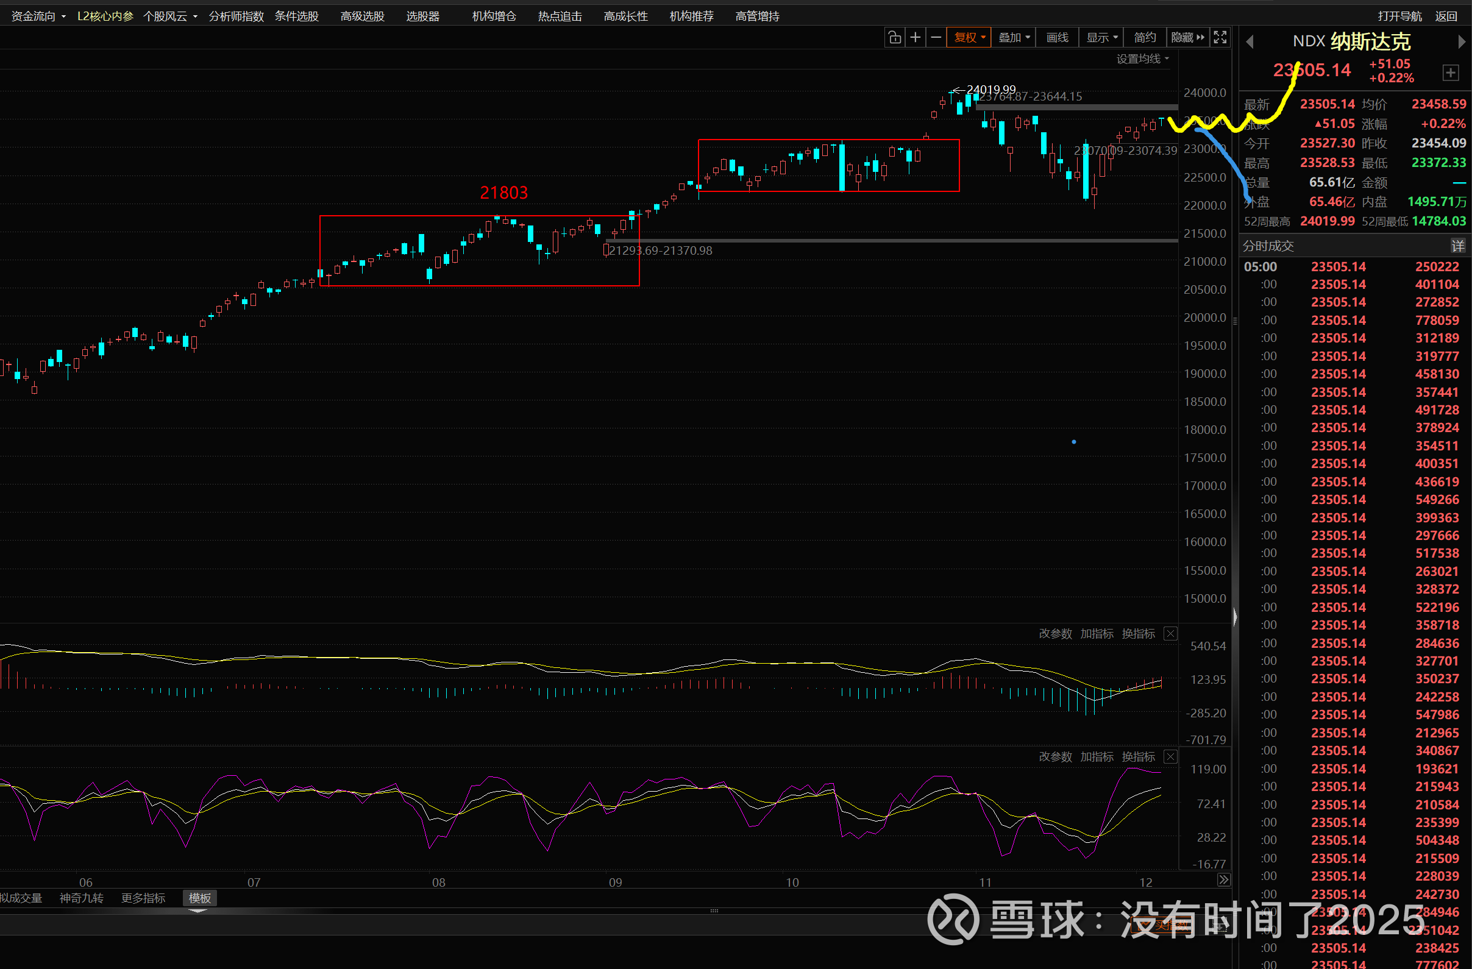
Task: Hide side panel with 隐藏 button
Action: [1187, 38]
